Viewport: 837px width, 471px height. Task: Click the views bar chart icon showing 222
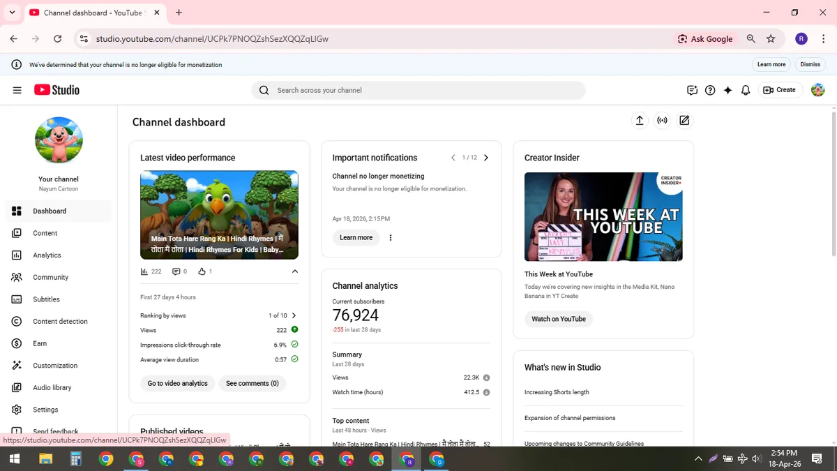pos(144,271)
